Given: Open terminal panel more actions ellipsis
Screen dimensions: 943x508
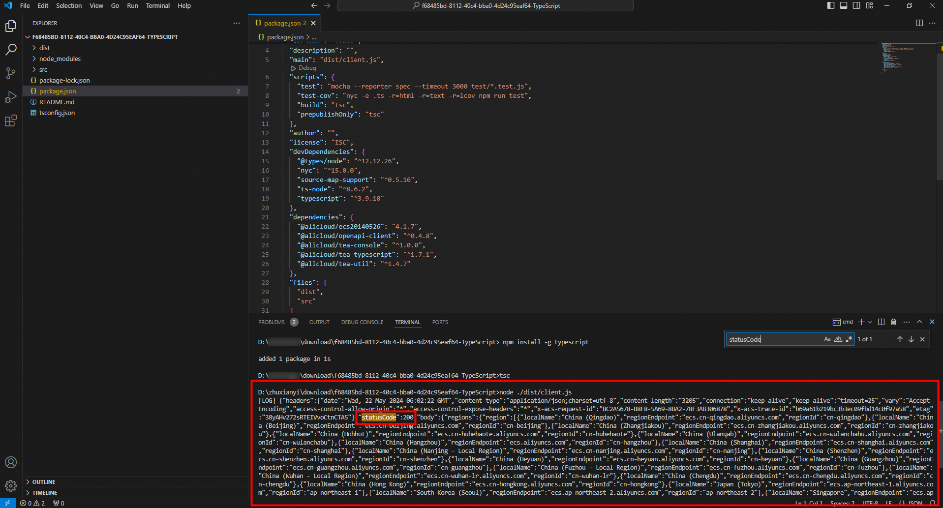Looking at the screenshot, I should tap(907, 322).
